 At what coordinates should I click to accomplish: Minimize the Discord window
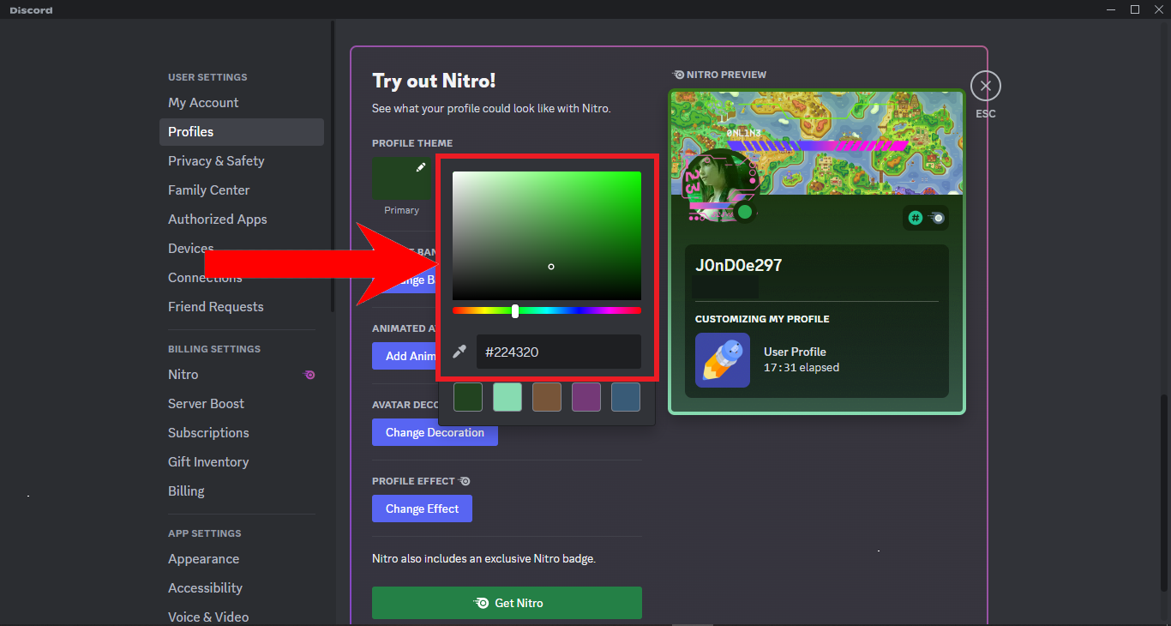tap(1111, 9)
